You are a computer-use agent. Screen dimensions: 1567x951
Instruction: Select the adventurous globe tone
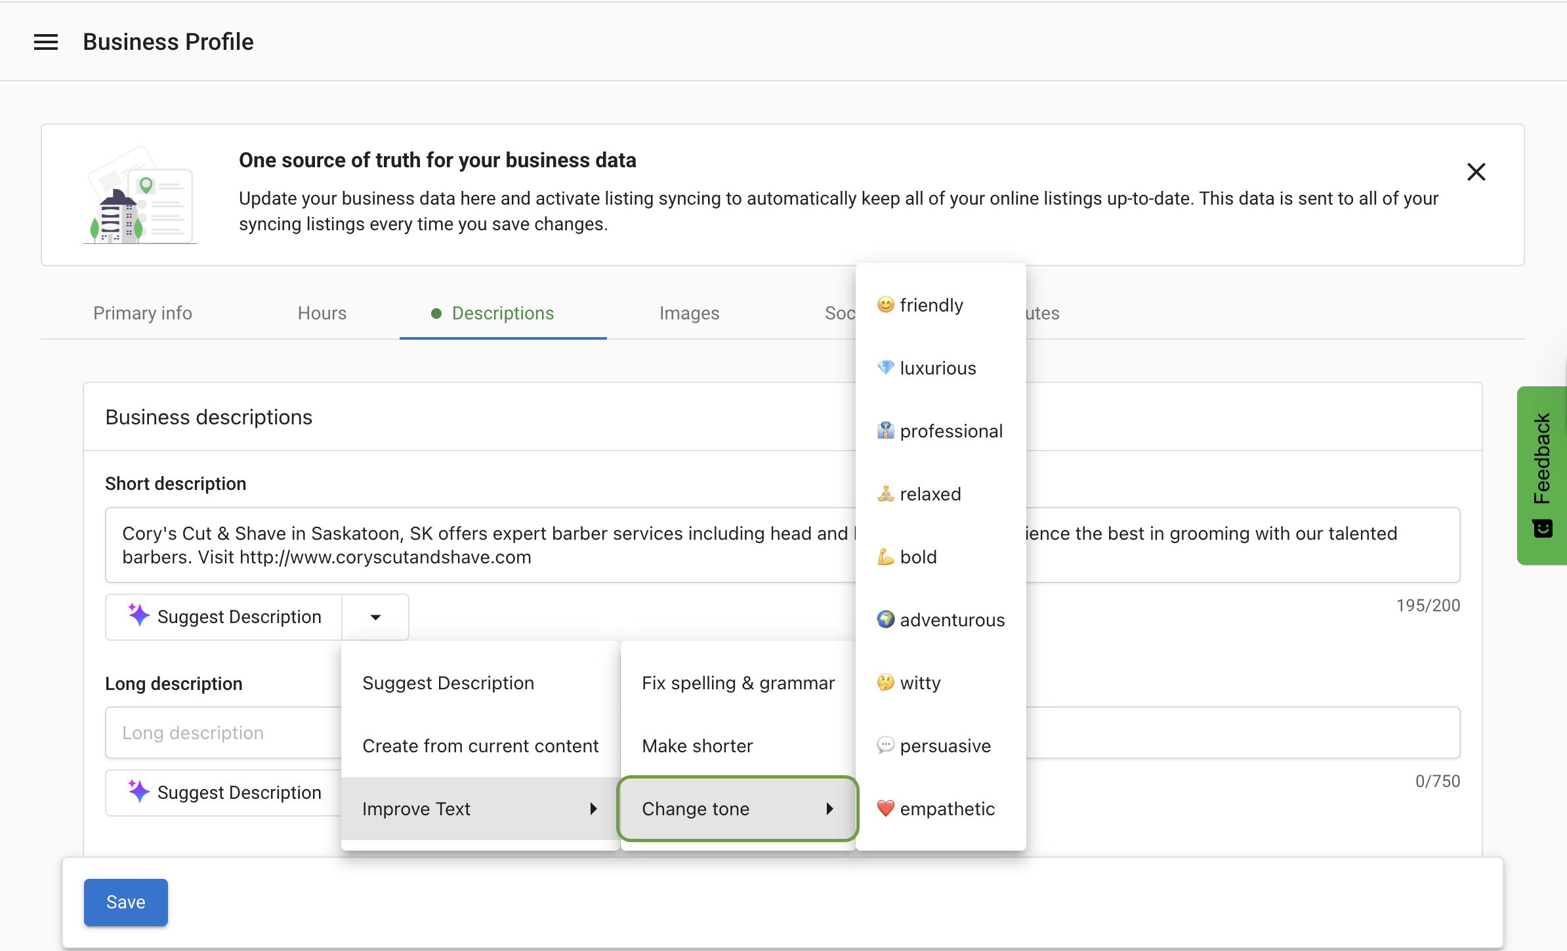(x=951, y=620)
